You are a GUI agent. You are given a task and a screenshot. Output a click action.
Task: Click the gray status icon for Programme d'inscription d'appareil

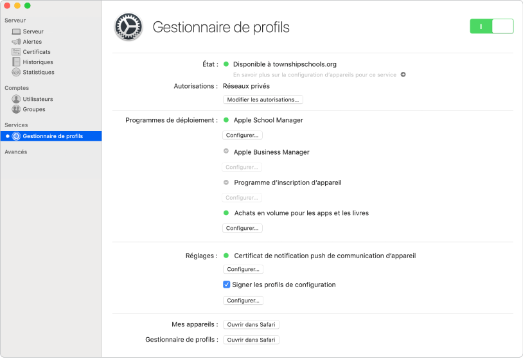click(226, 182)
